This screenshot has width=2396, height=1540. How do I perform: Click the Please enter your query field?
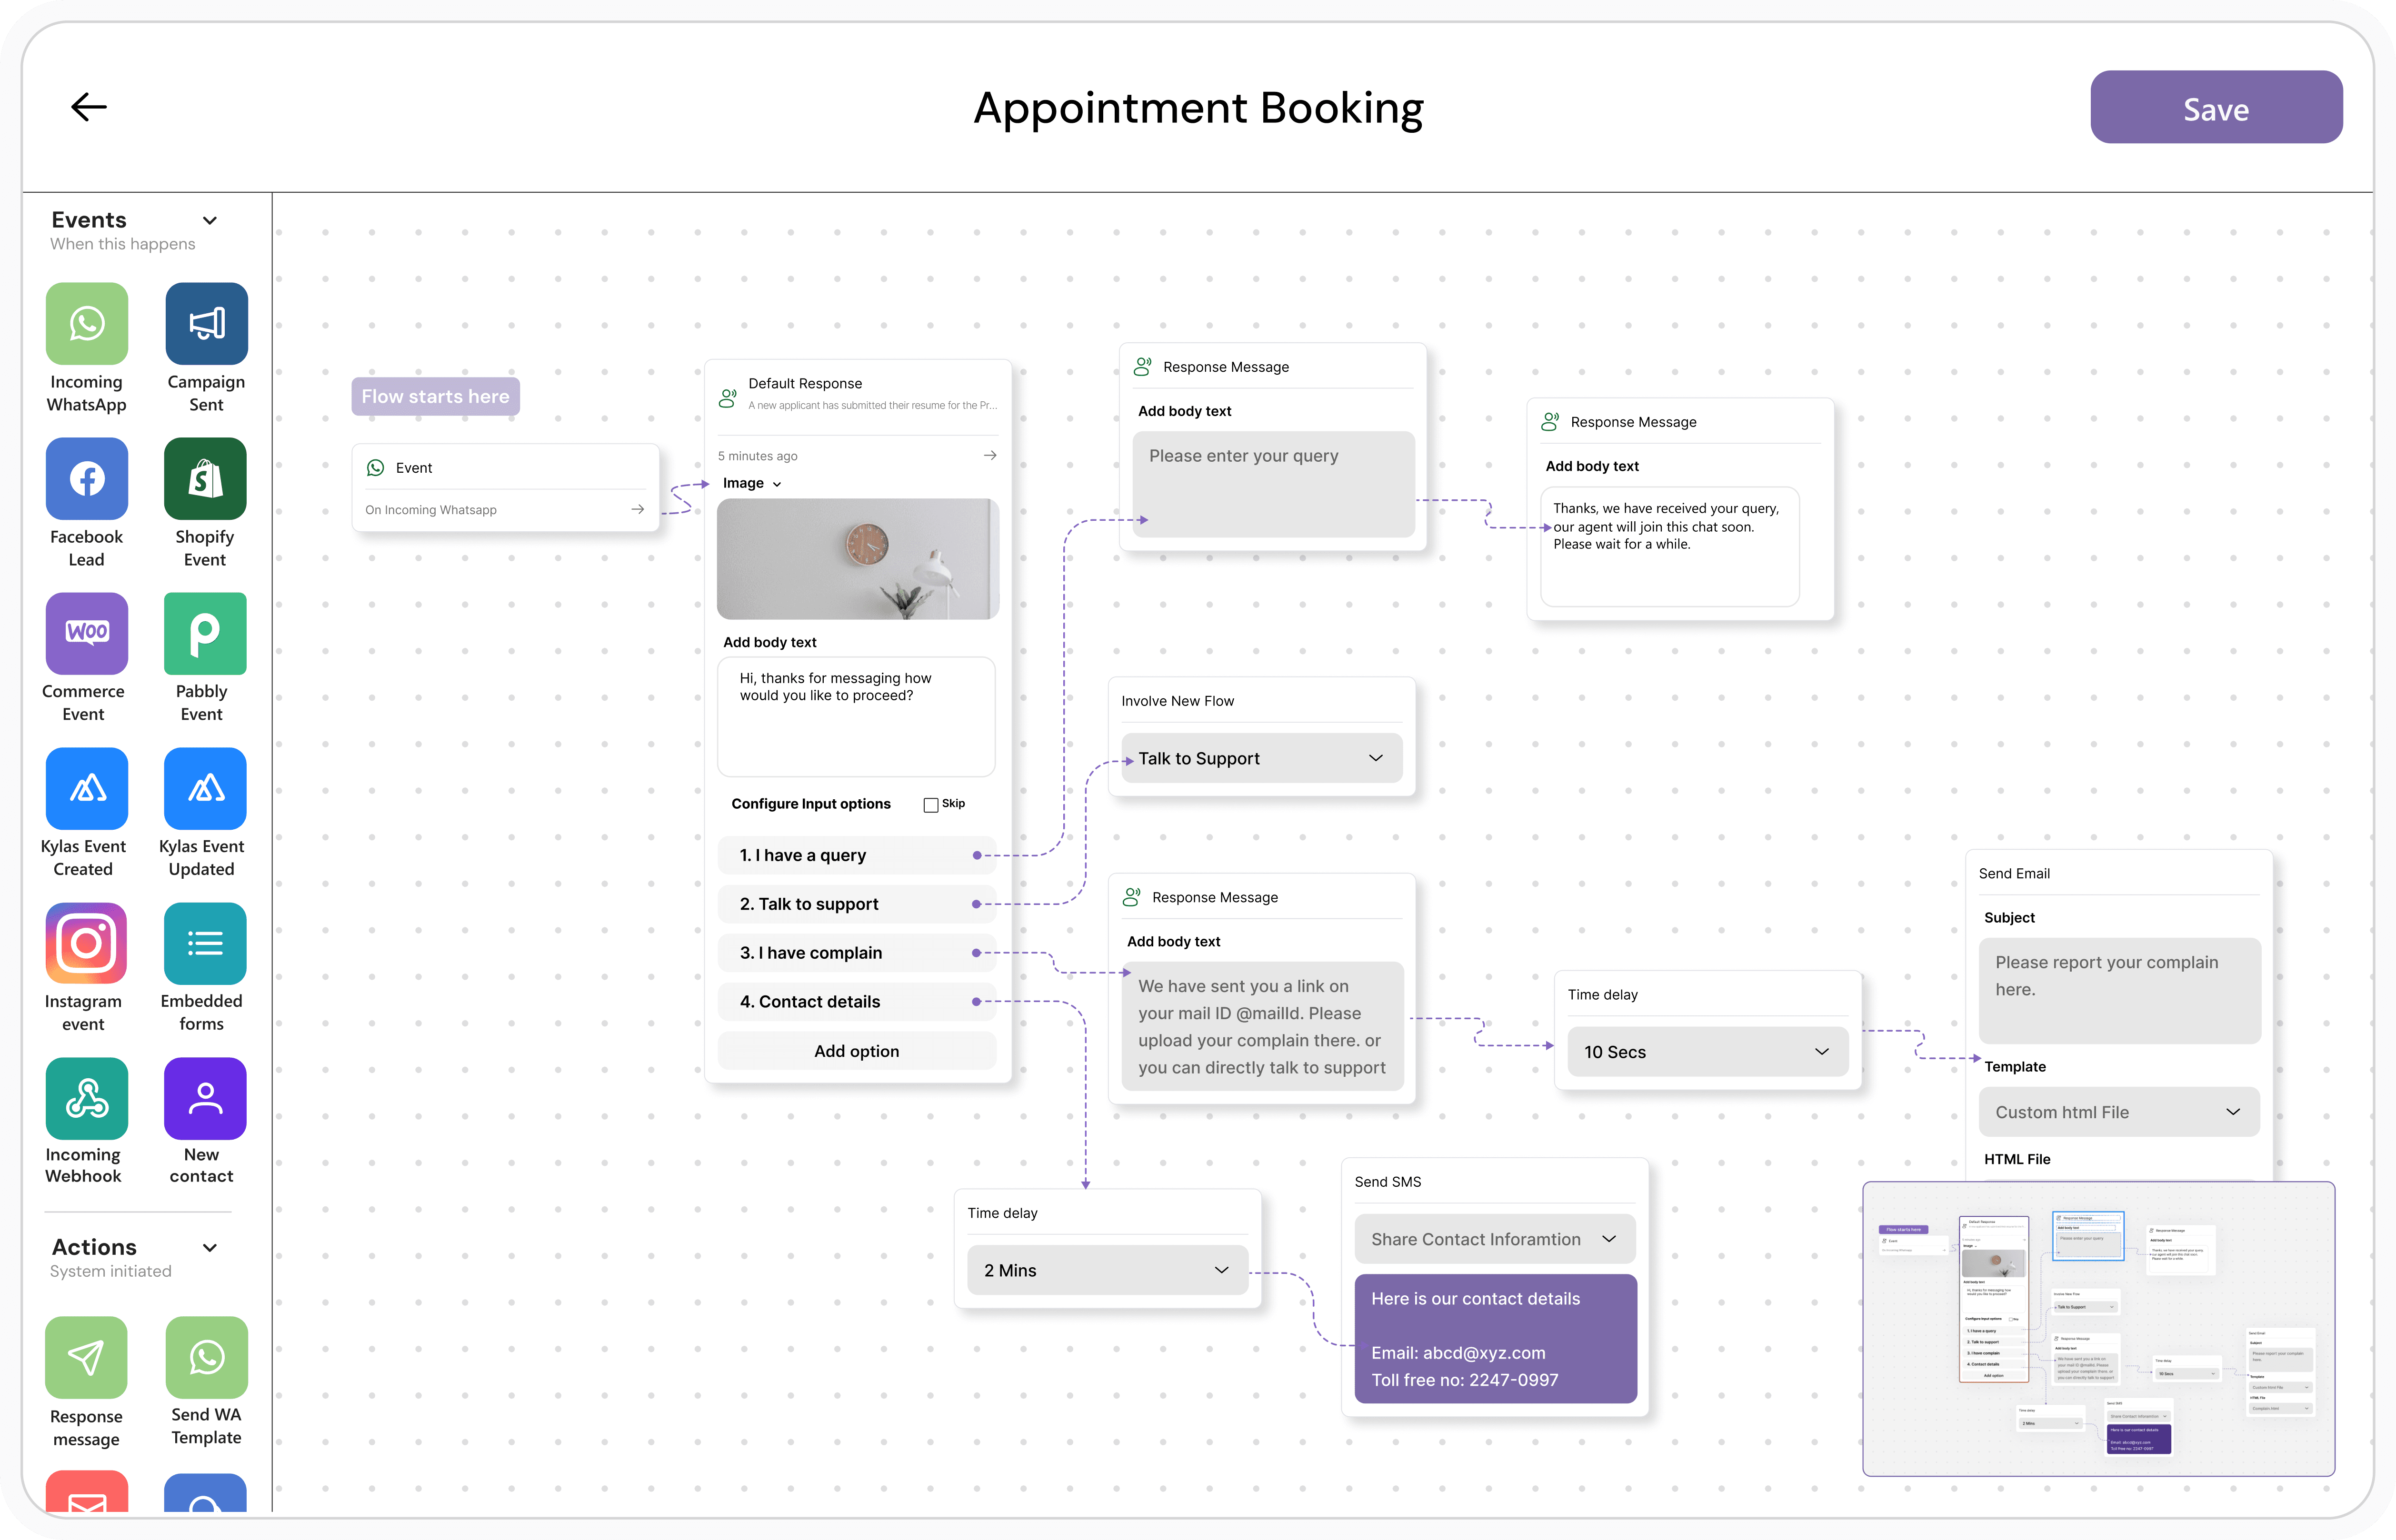1273,484
